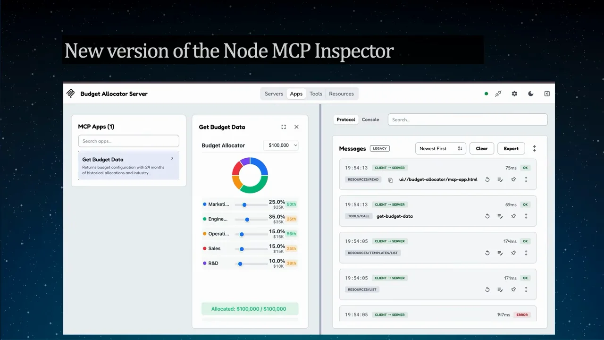This screenshot has width=604, height=340.
Task: Expand the 171ms resources/list message details
Action: (526, 289)
